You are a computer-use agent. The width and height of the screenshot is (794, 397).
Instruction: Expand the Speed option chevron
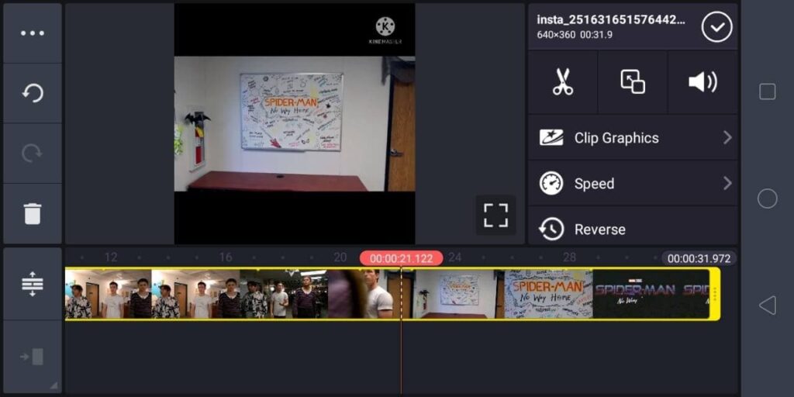tap(727, 183)
